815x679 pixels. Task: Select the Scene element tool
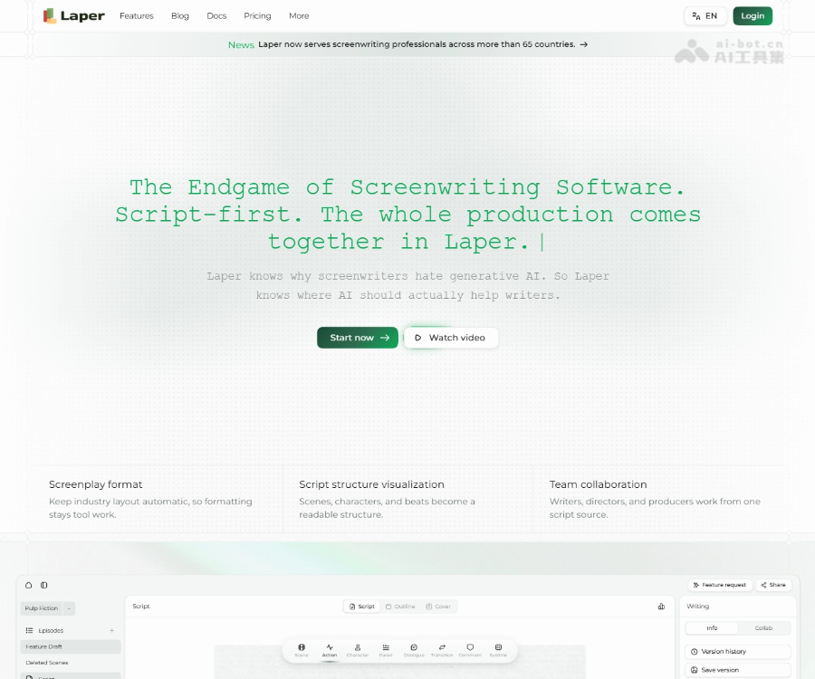click(x=302, y=650)
